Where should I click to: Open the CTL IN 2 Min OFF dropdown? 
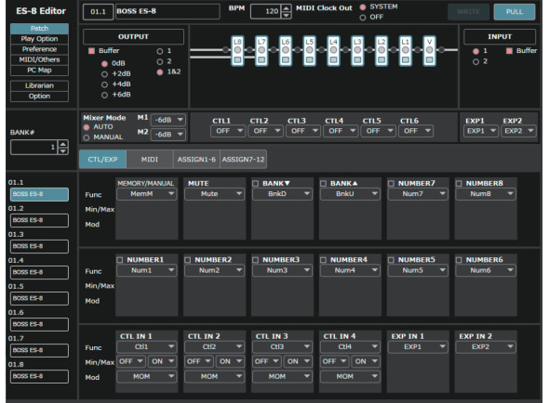point(199,361)
